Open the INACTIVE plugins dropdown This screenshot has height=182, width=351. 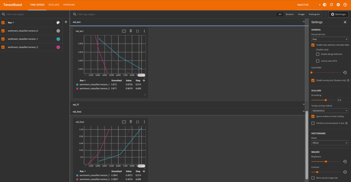(309, 5)
